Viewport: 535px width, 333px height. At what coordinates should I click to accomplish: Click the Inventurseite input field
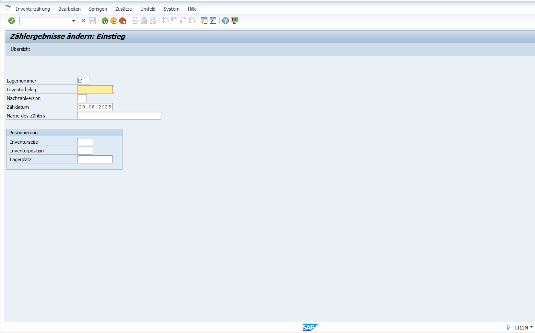[x=85, y=142]
